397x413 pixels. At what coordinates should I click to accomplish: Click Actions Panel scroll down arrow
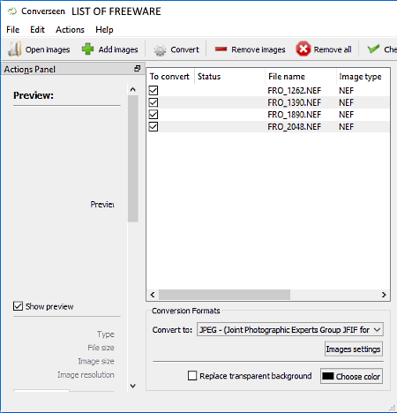click(x=133, y=386)
